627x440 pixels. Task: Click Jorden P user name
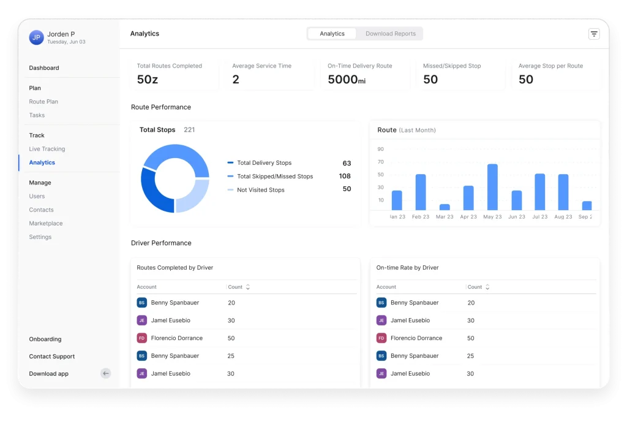61,34
